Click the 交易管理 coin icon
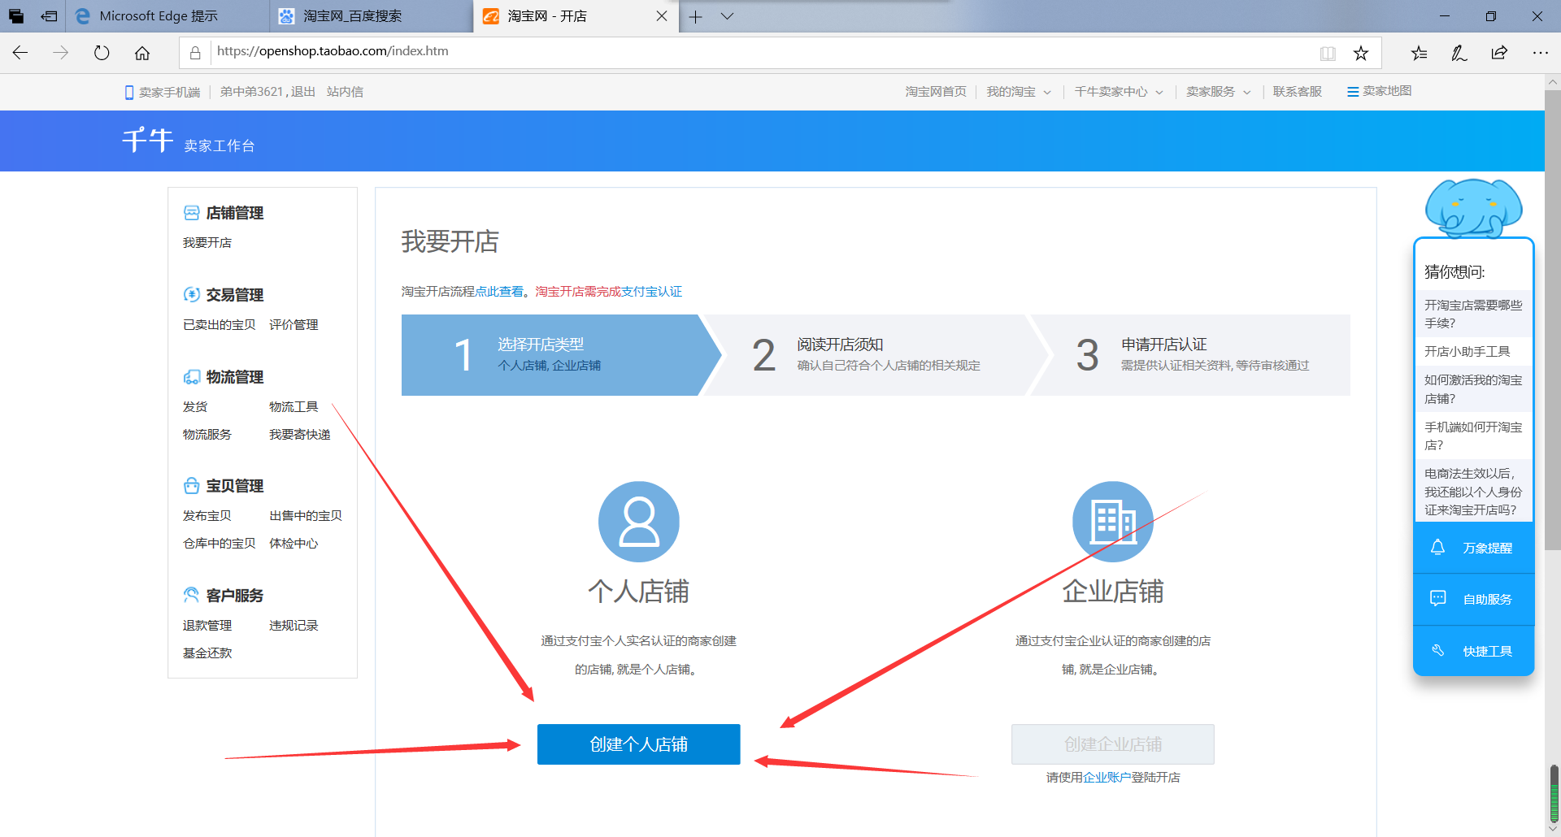Image resolution: width=1561 pixels, height=837 pixels. 192,294
